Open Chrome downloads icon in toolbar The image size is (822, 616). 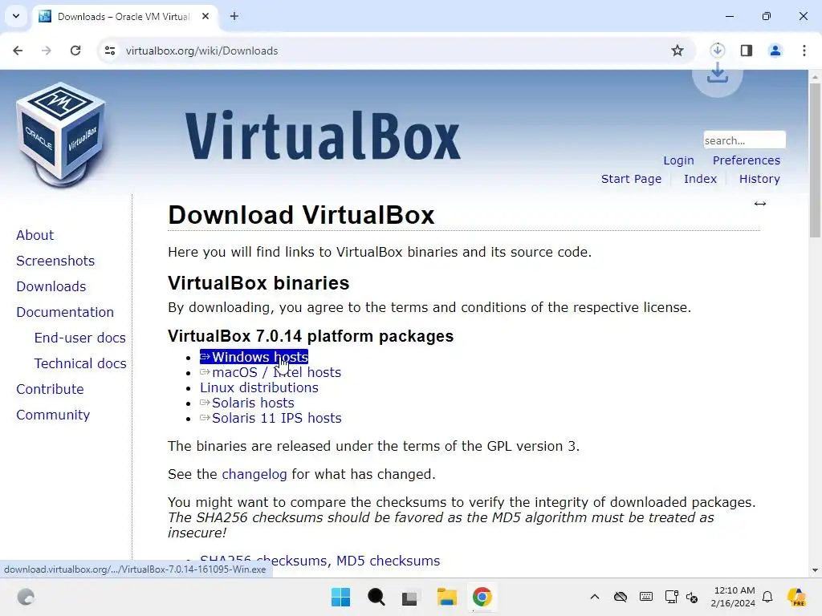[x=717, y=51]
